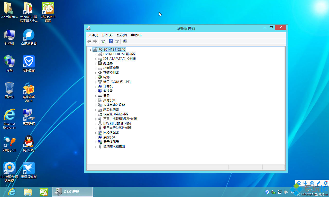Scan for hardware changes from the toolbar

pos(125,42)
